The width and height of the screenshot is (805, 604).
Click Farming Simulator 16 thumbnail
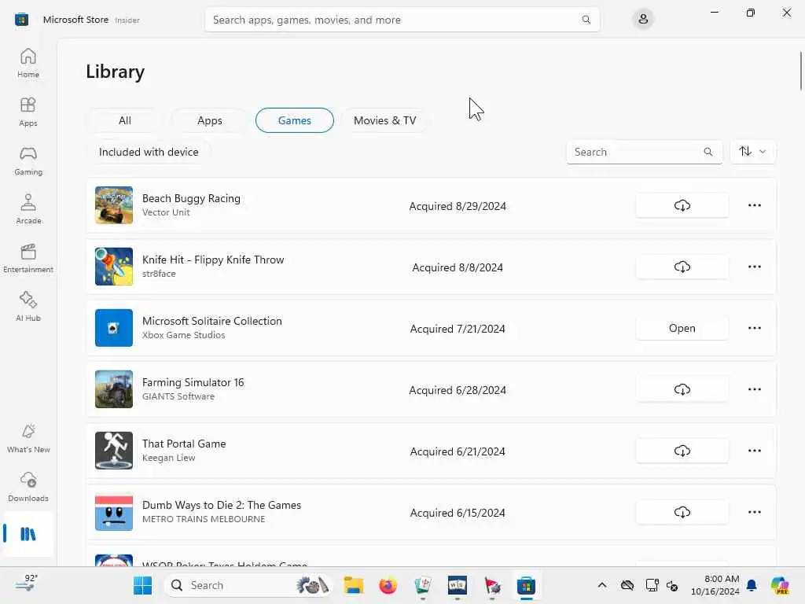(114, 389)
